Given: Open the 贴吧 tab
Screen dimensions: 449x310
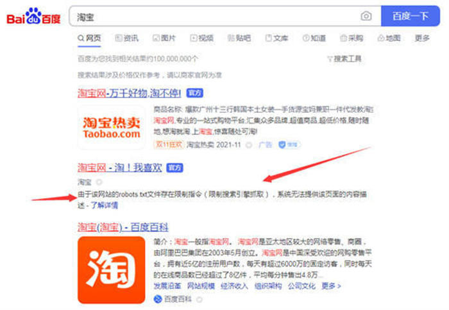Looking at the screenshot, I should (x=239, y=38).
